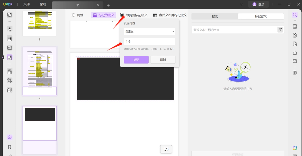302x156 pixels.
Task: Toggle the layers panel icon at bottom left
Action: pyautogui.click(x=10, y=137)
